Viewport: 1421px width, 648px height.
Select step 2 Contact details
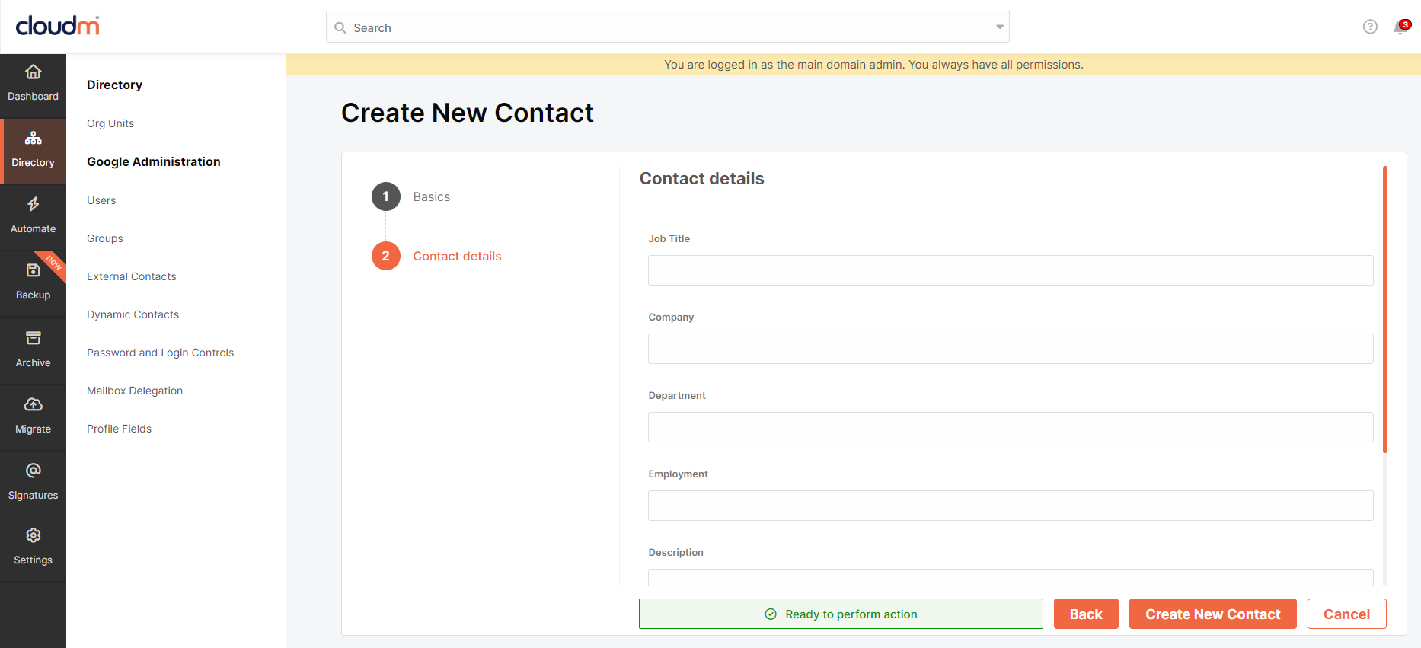[436, 256]
